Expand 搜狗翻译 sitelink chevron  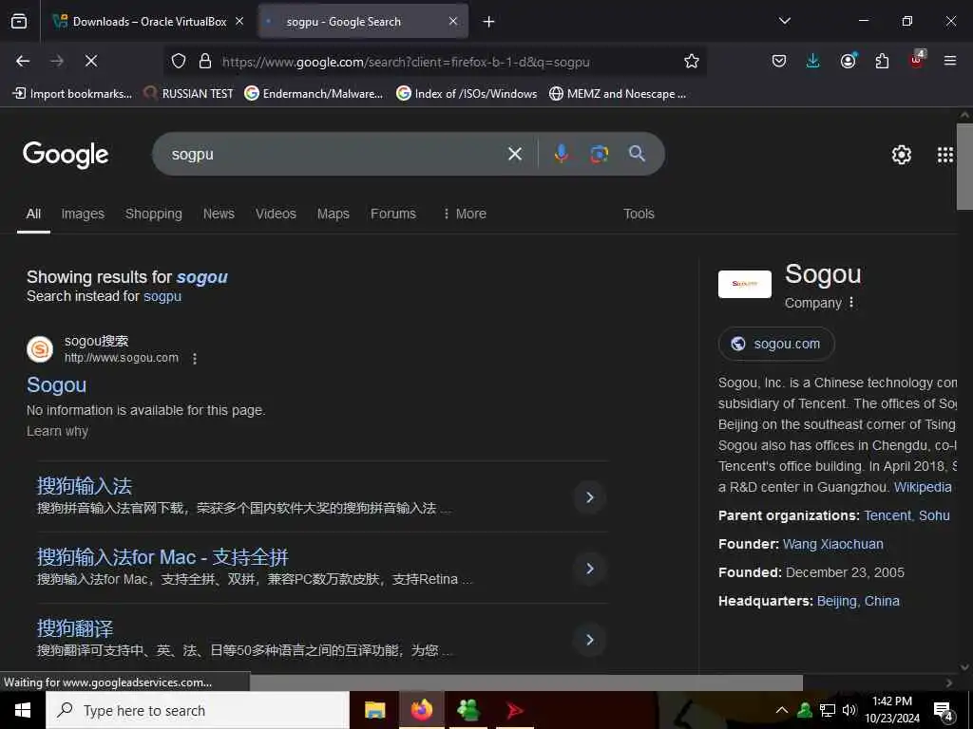[x=589, y=640]
